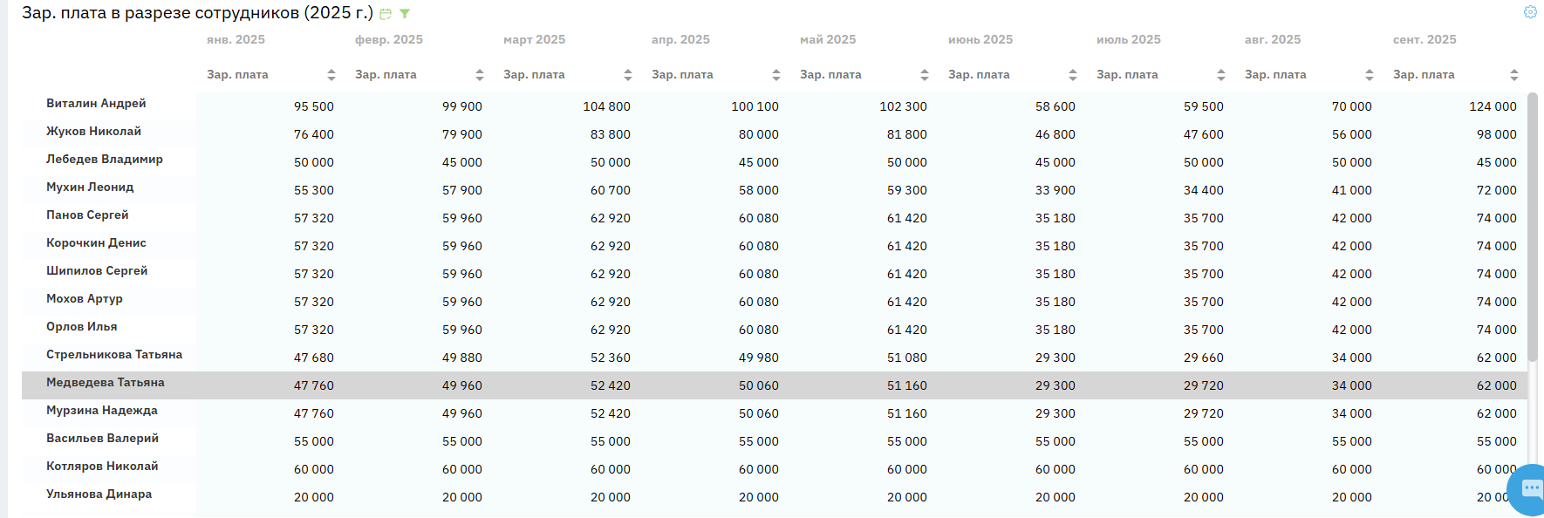The image size is (1544, 518).
Task: Click the green filter funnel icon
Action: [405, 14]
